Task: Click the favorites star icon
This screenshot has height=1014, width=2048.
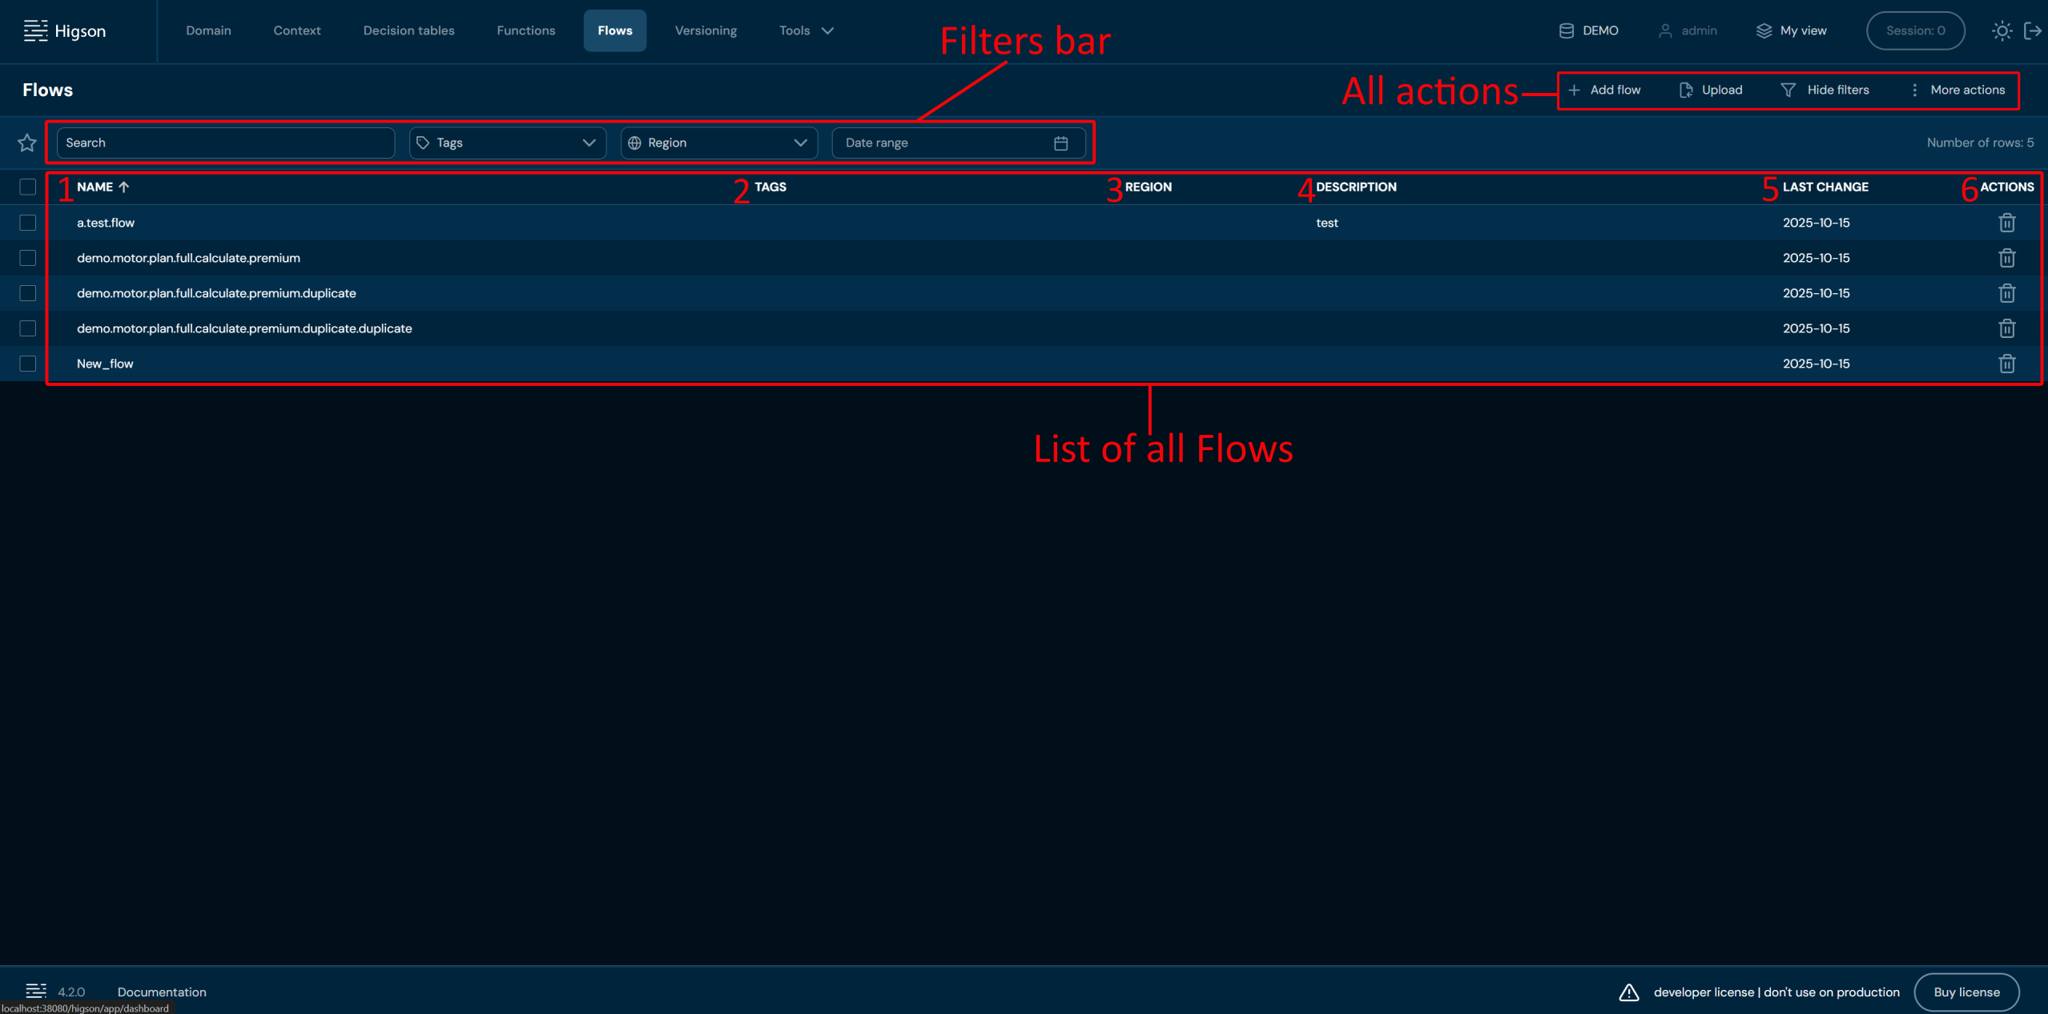Action: click(27, 143)
